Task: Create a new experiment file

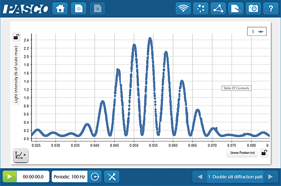Action: 78,8
